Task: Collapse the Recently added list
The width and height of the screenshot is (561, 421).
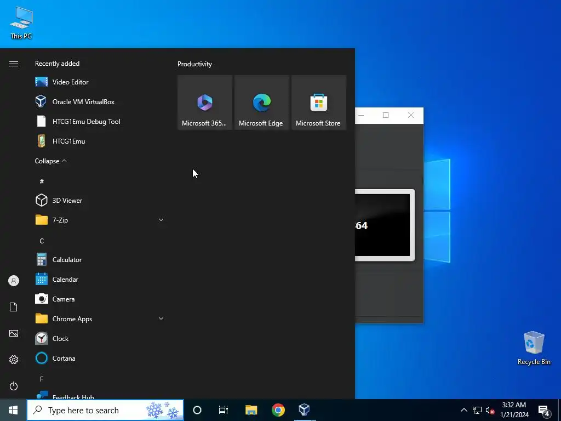Action: tap(50, 161)
